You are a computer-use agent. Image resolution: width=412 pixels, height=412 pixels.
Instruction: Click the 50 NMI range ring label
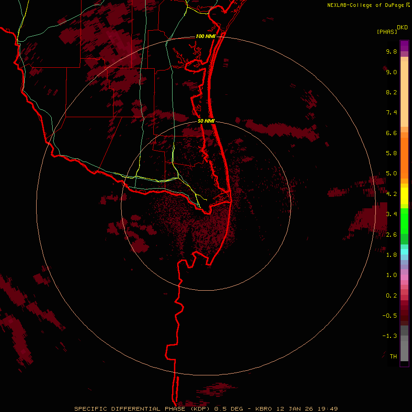click(206, 121)
